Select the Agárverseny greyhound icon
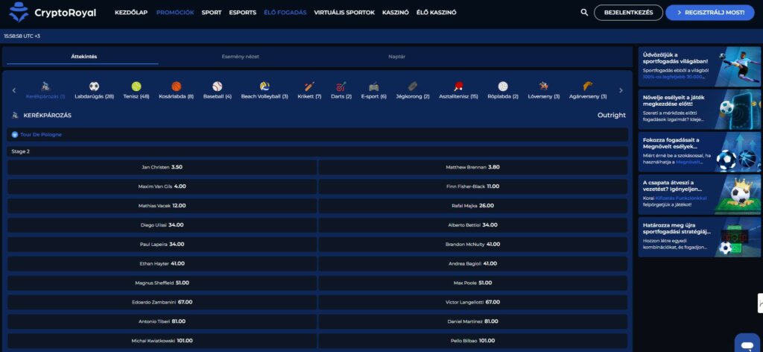The width and height of the screenshot is (763, 352). (x=588, y=87)
